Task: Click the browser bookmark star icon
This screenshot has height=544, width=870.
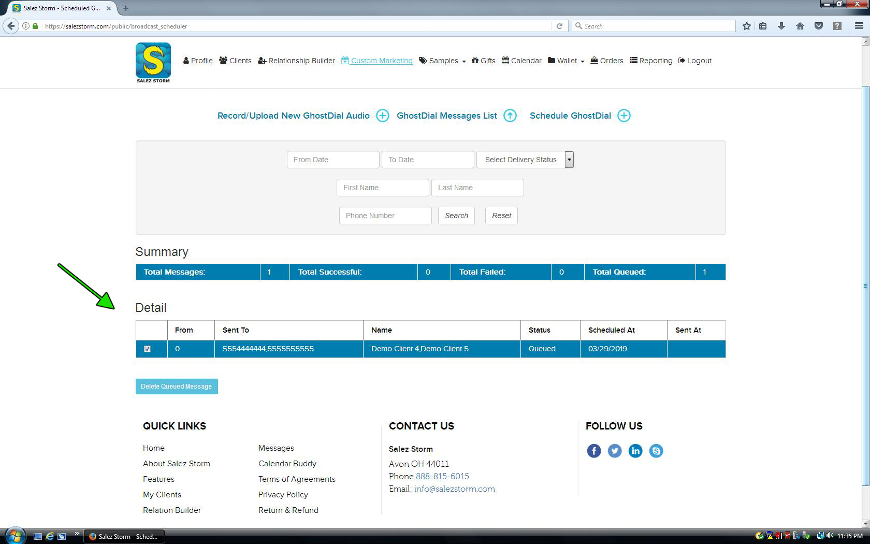Action: [x=746, y=26]
